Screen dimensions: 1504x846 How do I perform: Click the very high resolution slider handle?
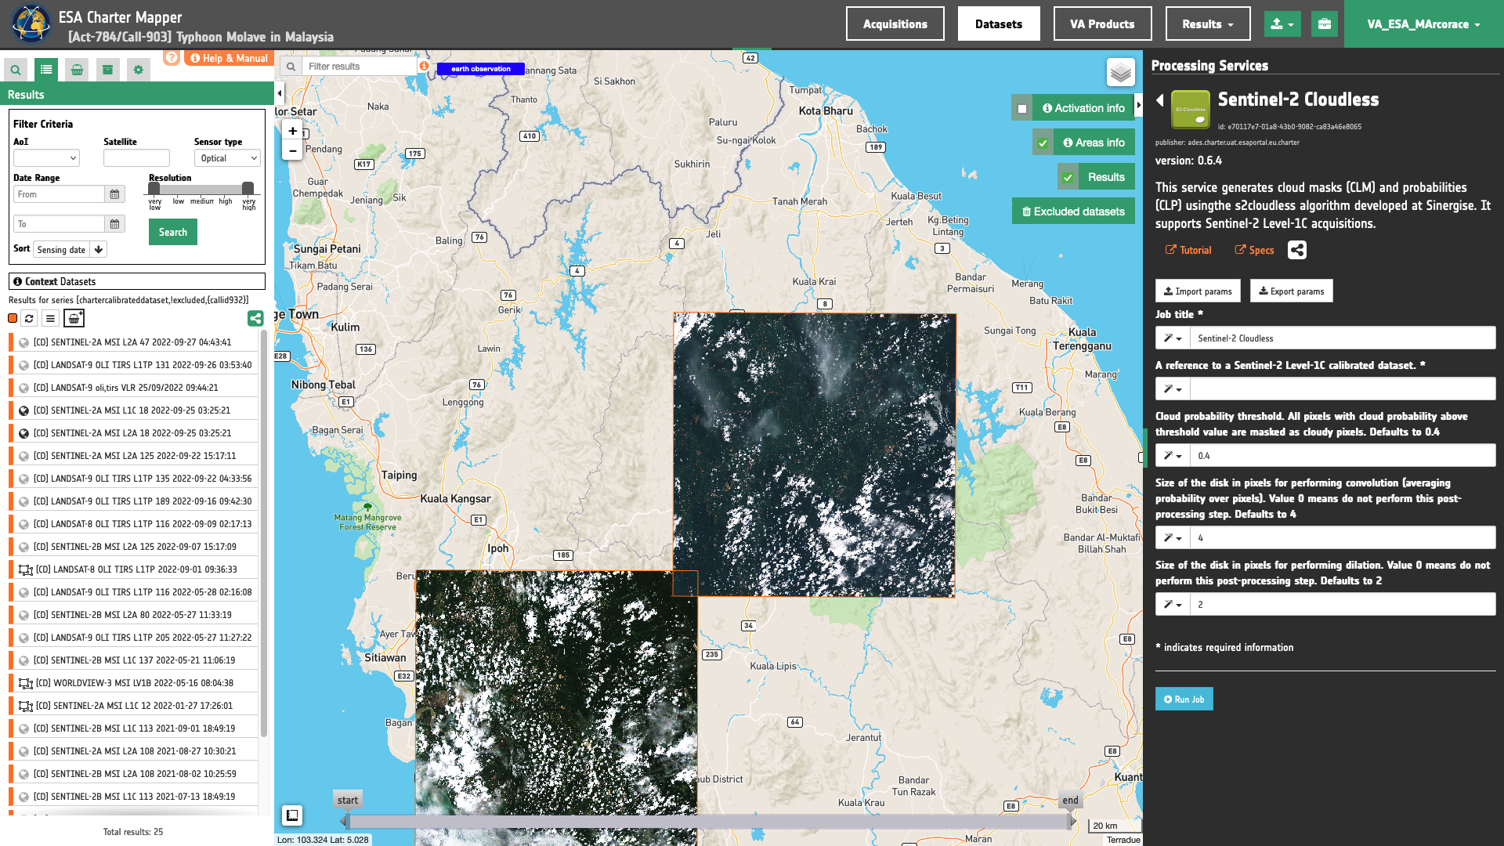(248, 189)
